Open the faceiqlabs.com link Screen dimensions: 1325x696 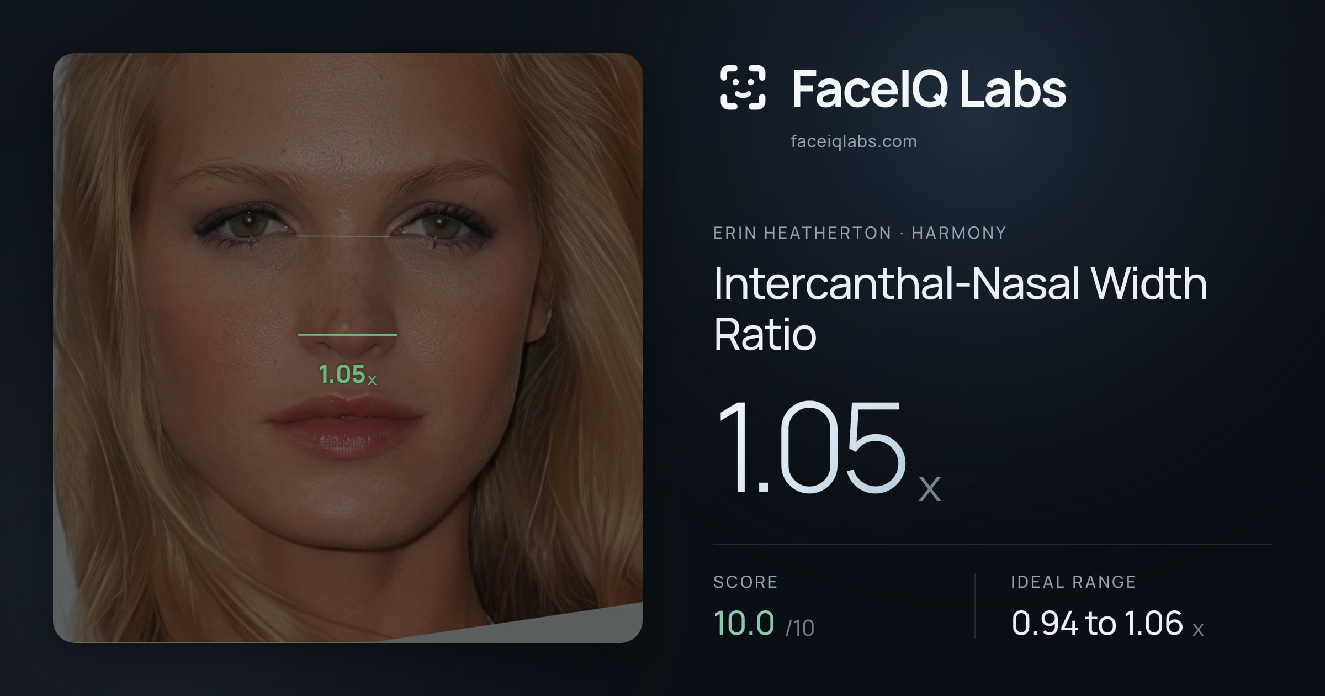coord(854,141)
